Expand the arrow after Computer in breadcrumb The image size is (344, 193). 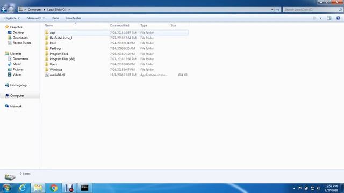point(45,10)
